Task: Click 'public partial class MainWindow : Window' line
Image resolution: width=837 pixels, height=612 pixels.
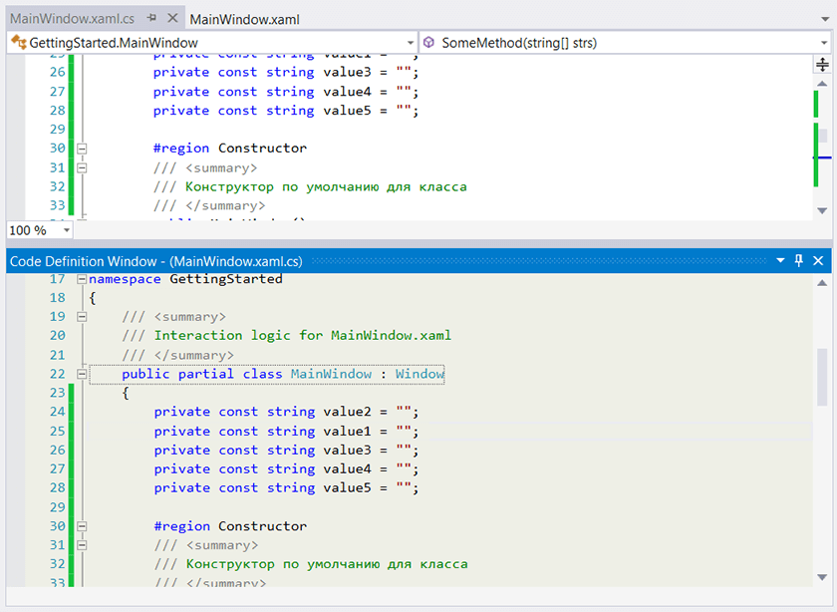Action: coord(283,374)
